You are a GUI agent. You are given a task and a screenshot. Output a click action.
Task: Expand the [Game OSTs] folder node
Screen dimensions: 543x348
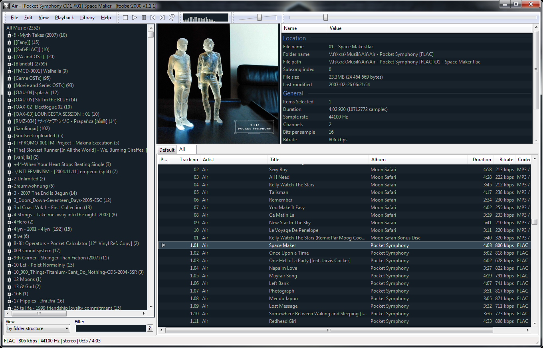tap(10, 78)
